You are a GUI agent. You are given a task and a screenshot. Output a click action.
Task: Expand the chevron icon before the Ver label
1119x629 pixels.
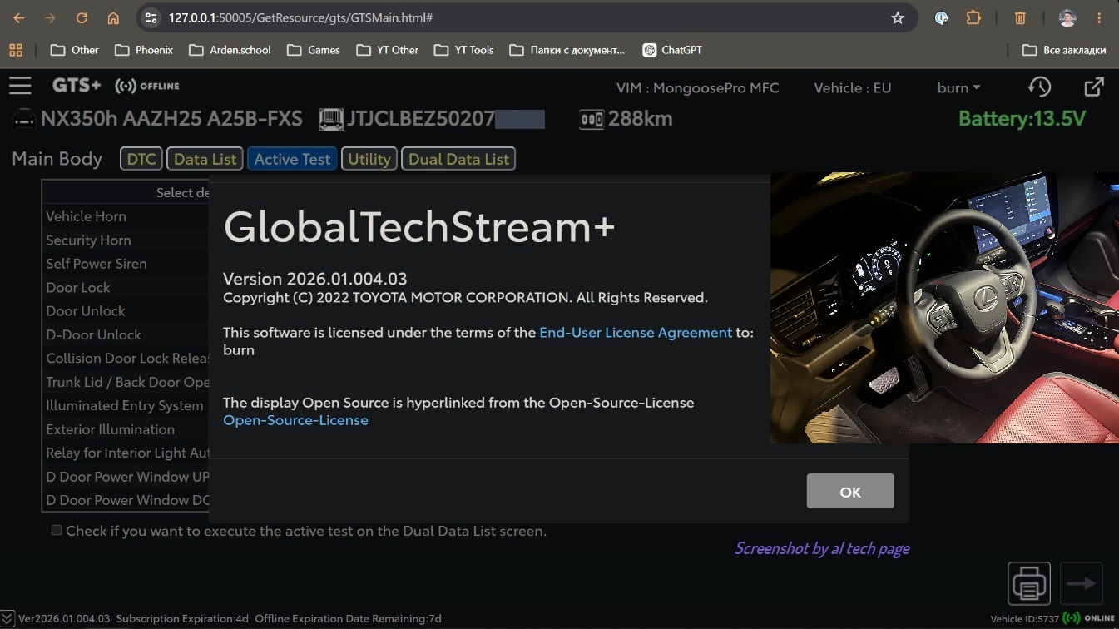point(7,619)
